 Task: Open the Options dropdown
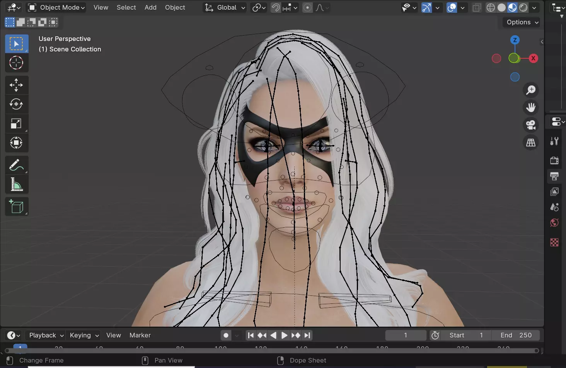[522, 22]
